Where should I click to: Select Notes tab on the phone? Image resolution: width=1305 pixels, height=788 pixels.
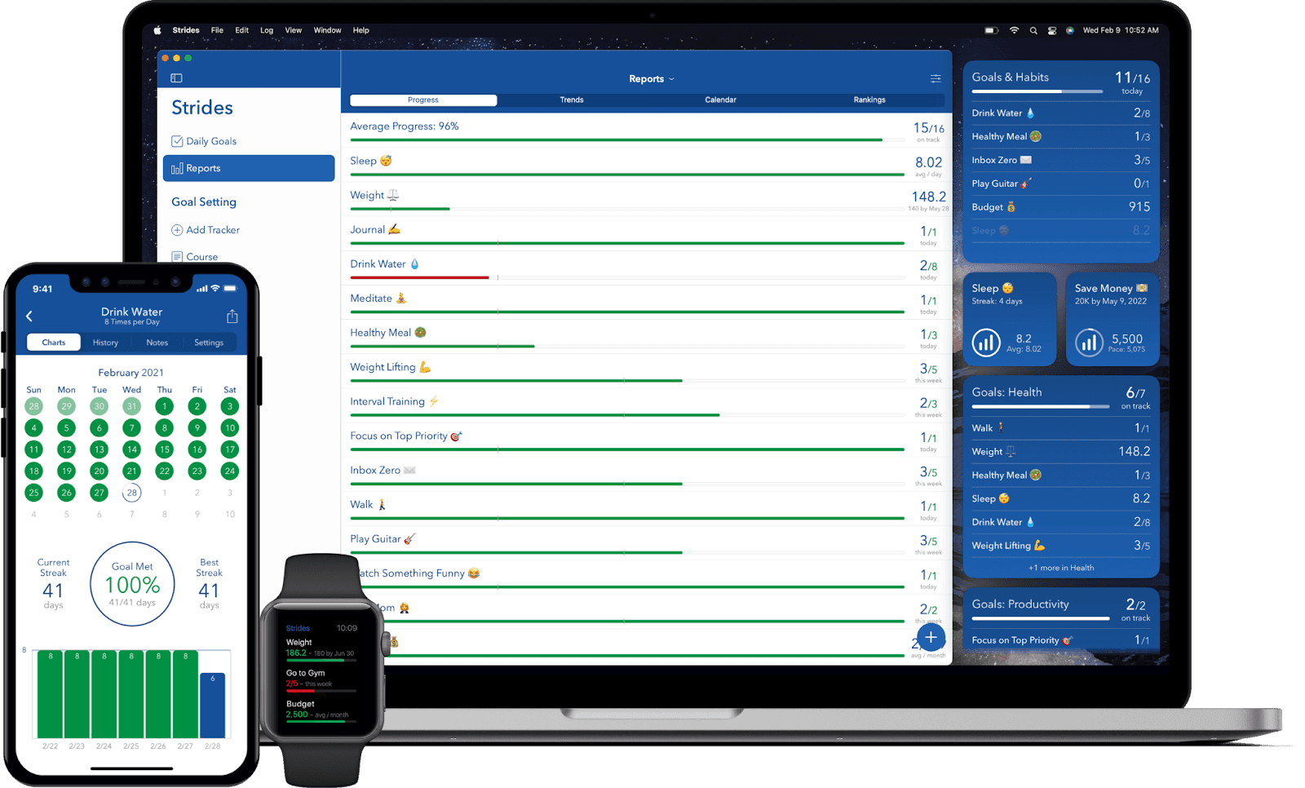tap(157, 343)
